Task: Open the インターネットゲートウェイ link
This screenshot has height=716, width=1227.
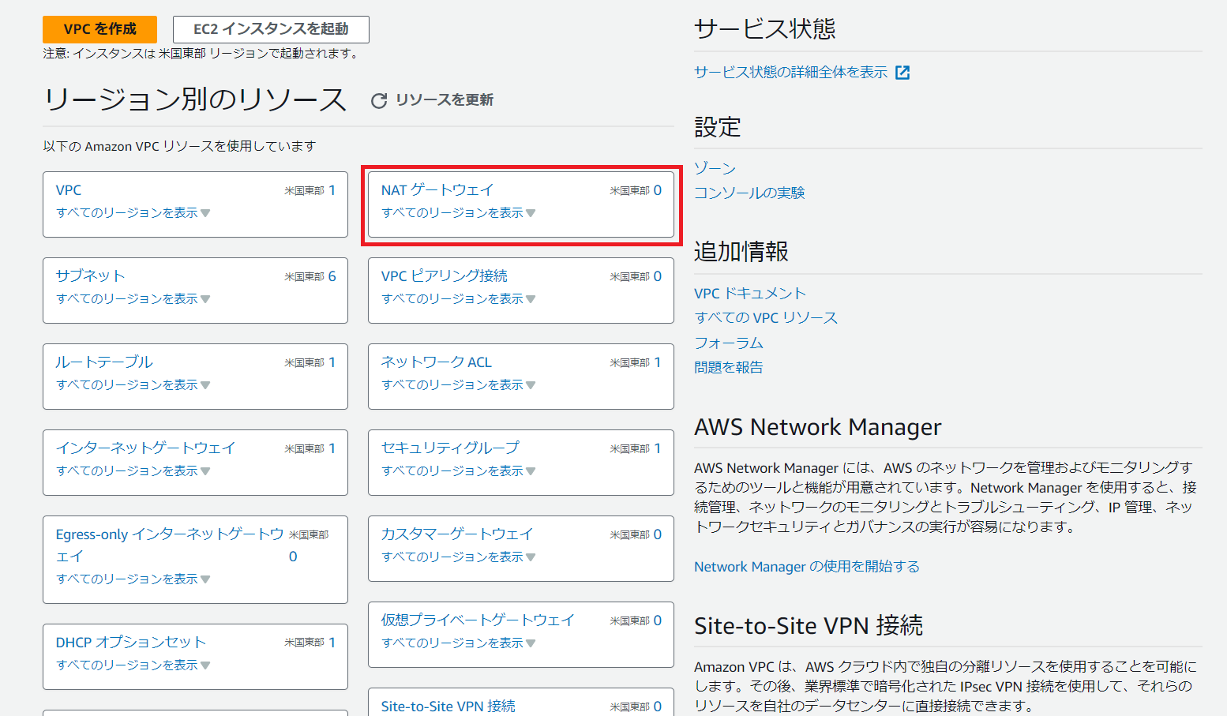Action: pos(145,448)
